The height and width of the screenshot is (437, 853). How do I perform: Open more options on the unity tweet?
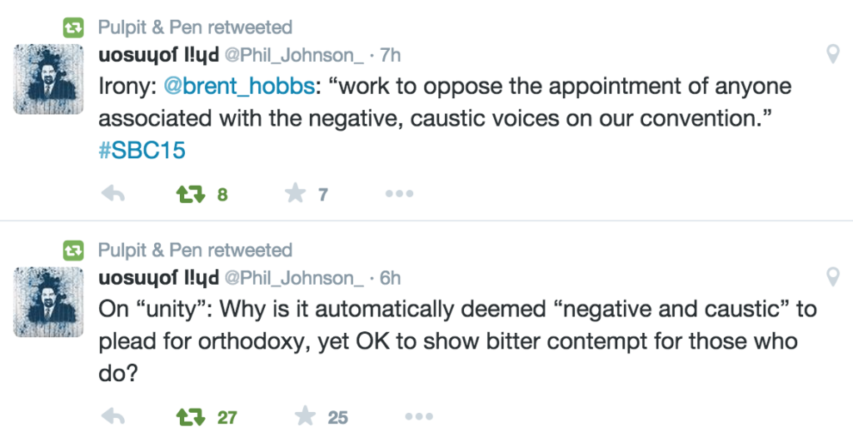coord(419,417)
